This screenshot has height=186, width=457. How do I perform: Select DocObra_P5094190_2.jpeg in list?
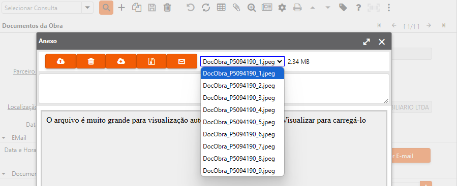coord(242,86)
